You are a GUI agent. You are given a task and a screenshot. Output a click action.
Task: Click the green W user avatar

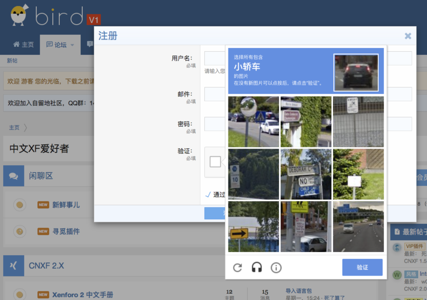coord(397,275)
